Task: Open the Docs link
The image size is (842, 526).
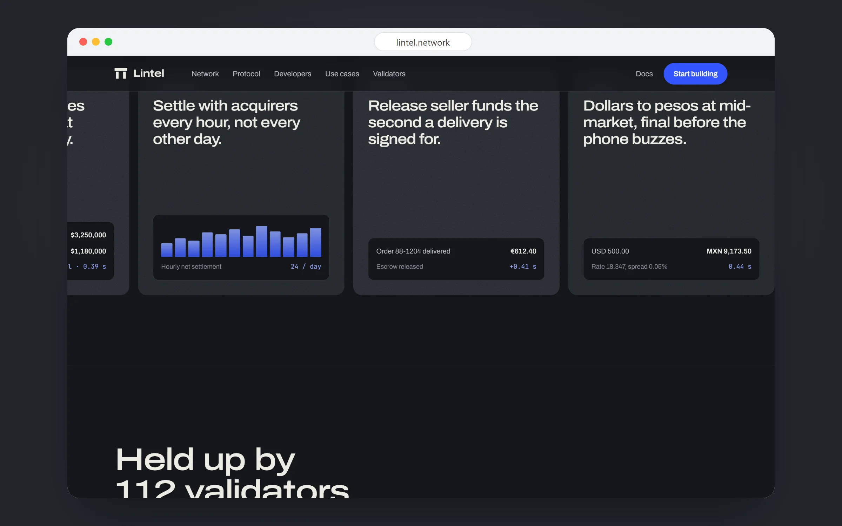Action: pyautogui.click(x=644, y=74)
